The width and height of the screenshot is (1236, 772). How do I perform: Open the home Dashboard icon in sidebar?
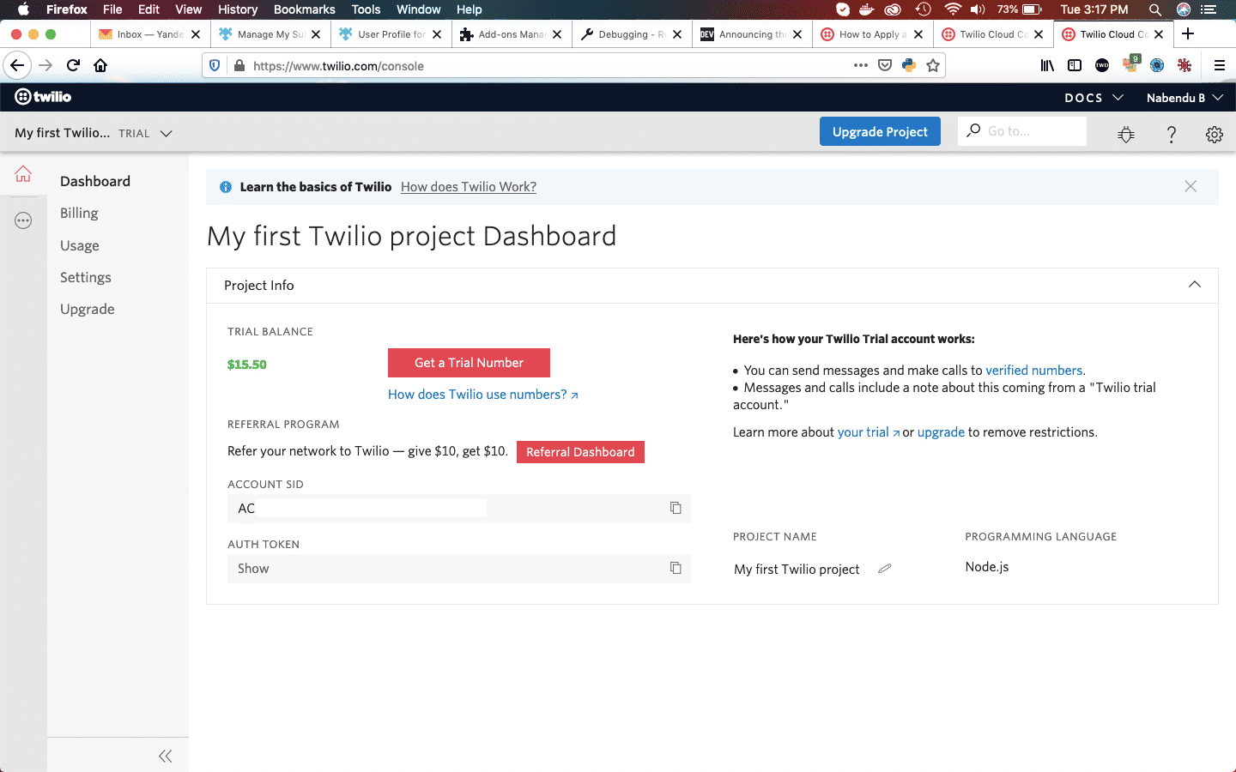[23, 174]
